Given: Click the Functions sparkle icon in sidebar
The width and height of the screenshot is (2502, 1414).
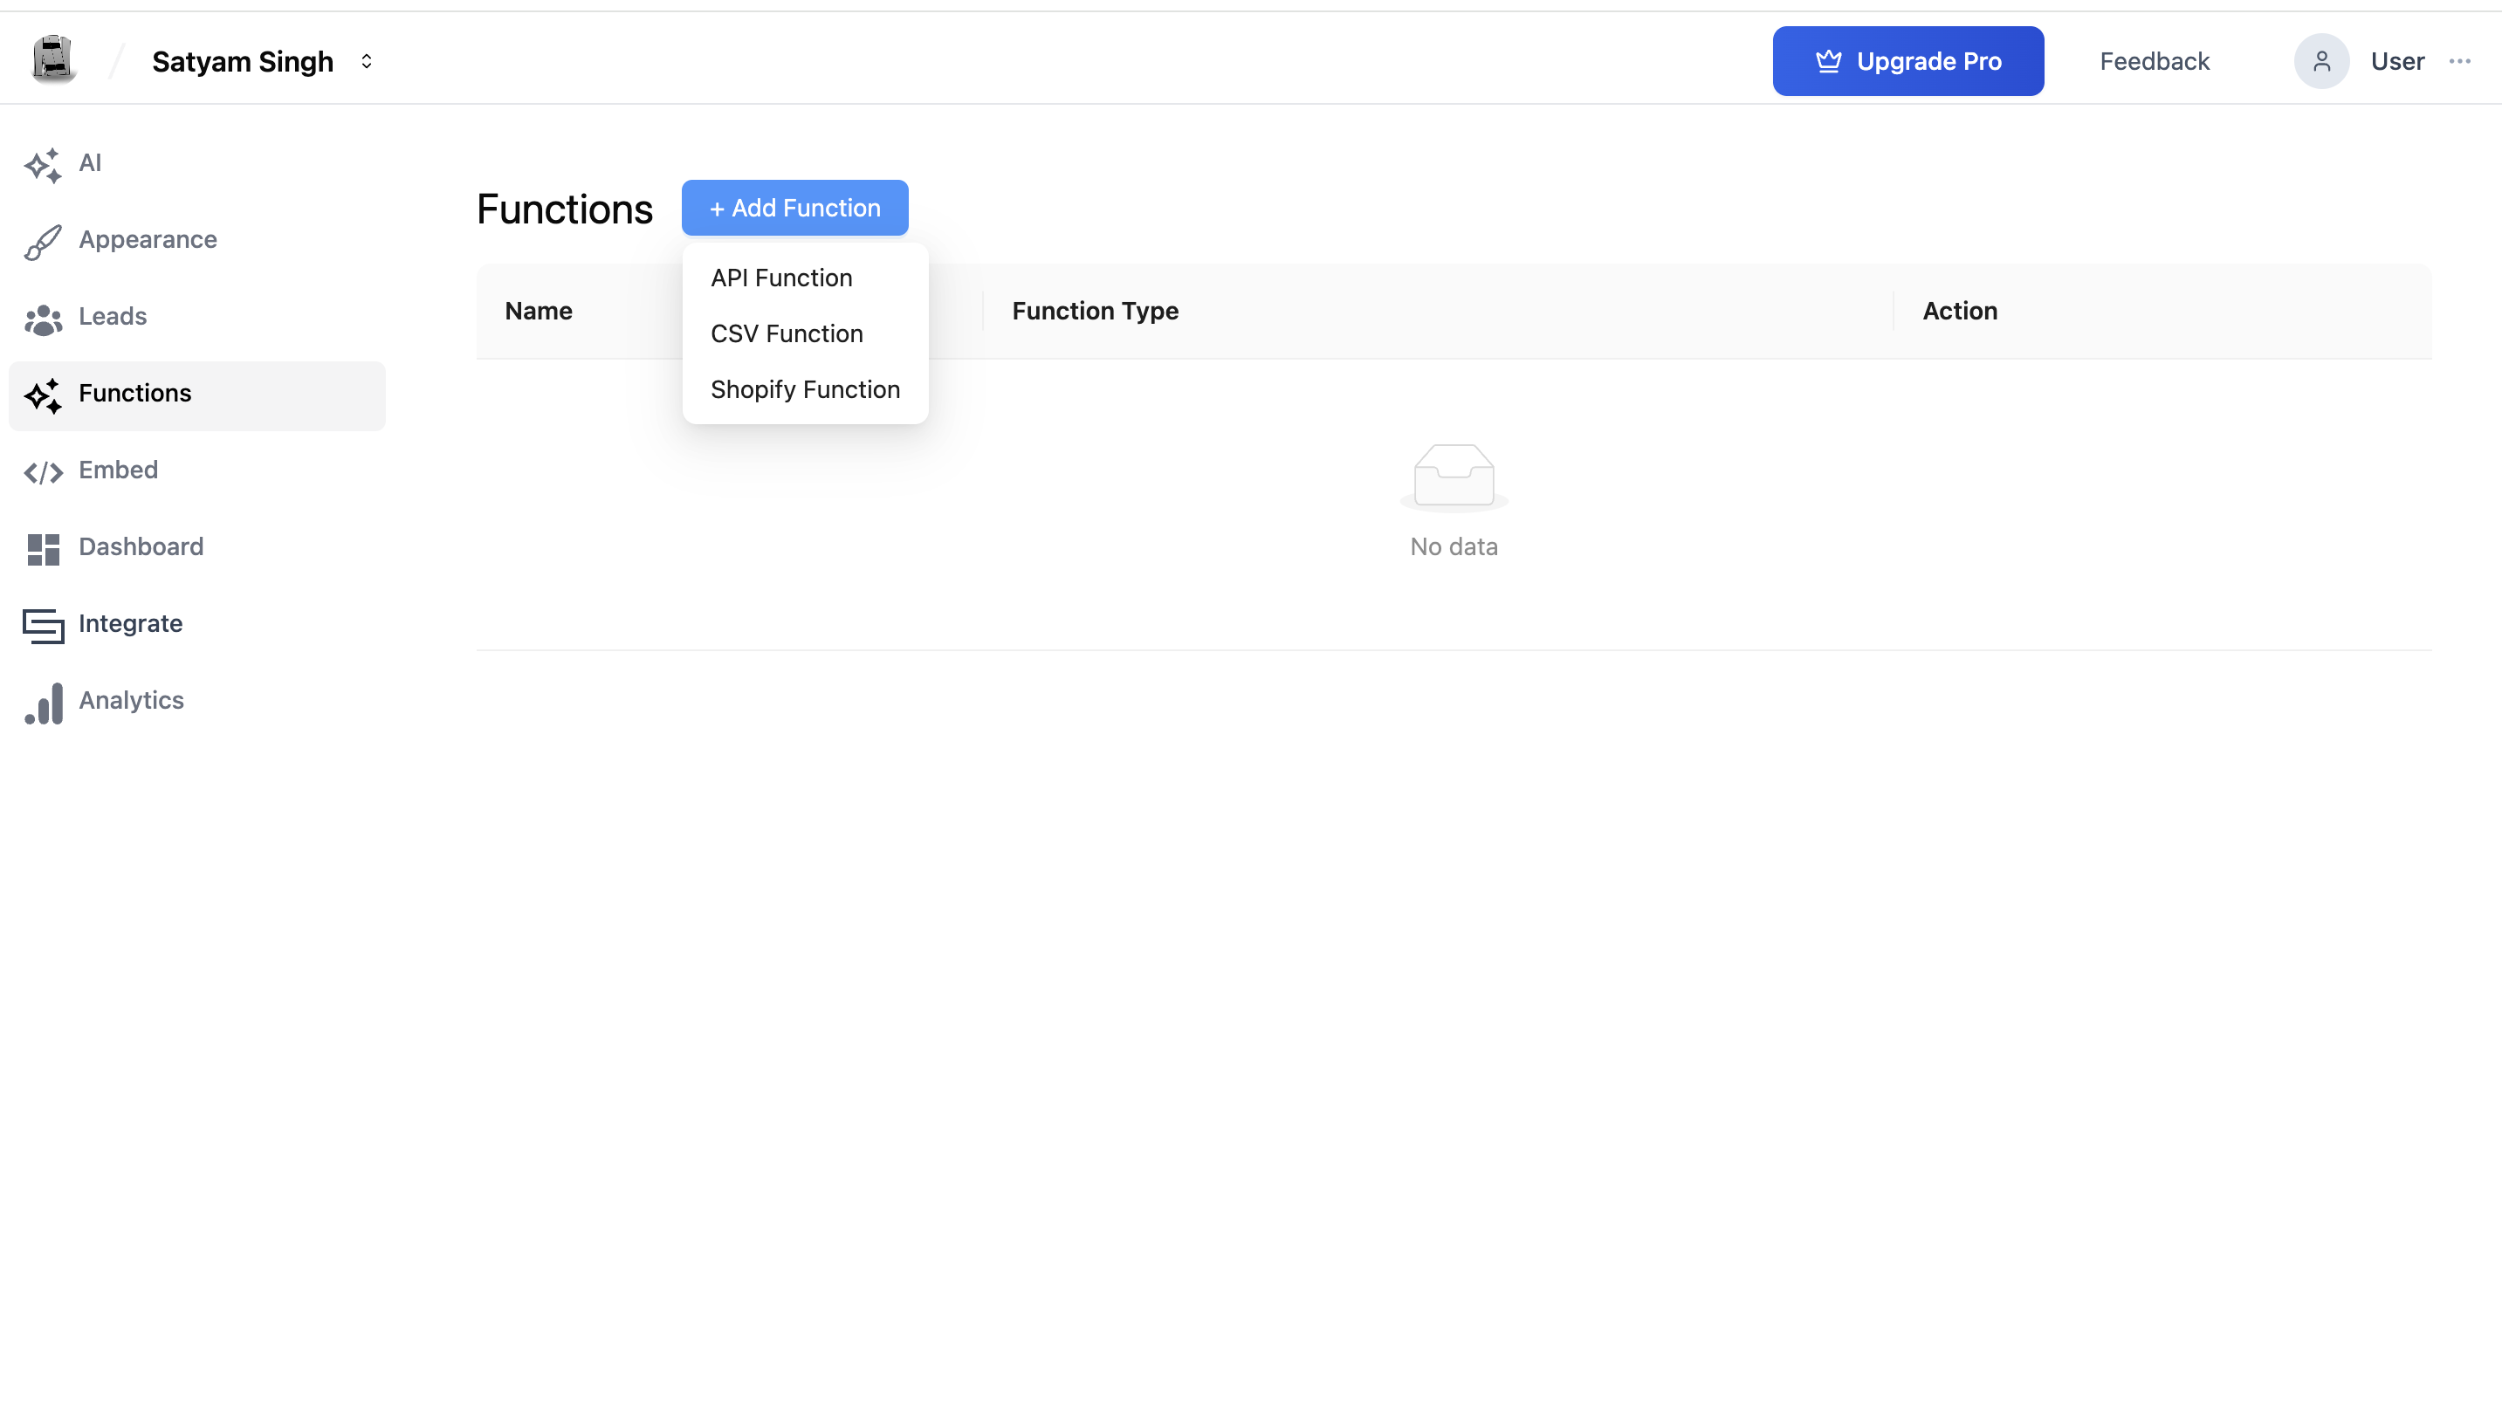Looking at the screenshot, I should 43,395.
